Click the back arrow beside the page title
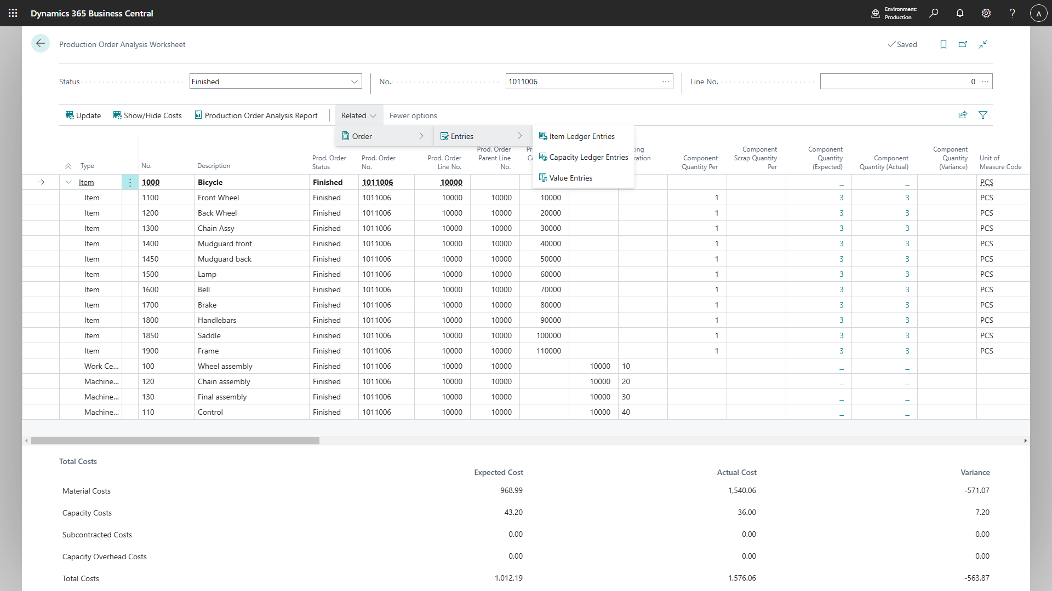Screen dimensions: 1052x591 [41, 43]
